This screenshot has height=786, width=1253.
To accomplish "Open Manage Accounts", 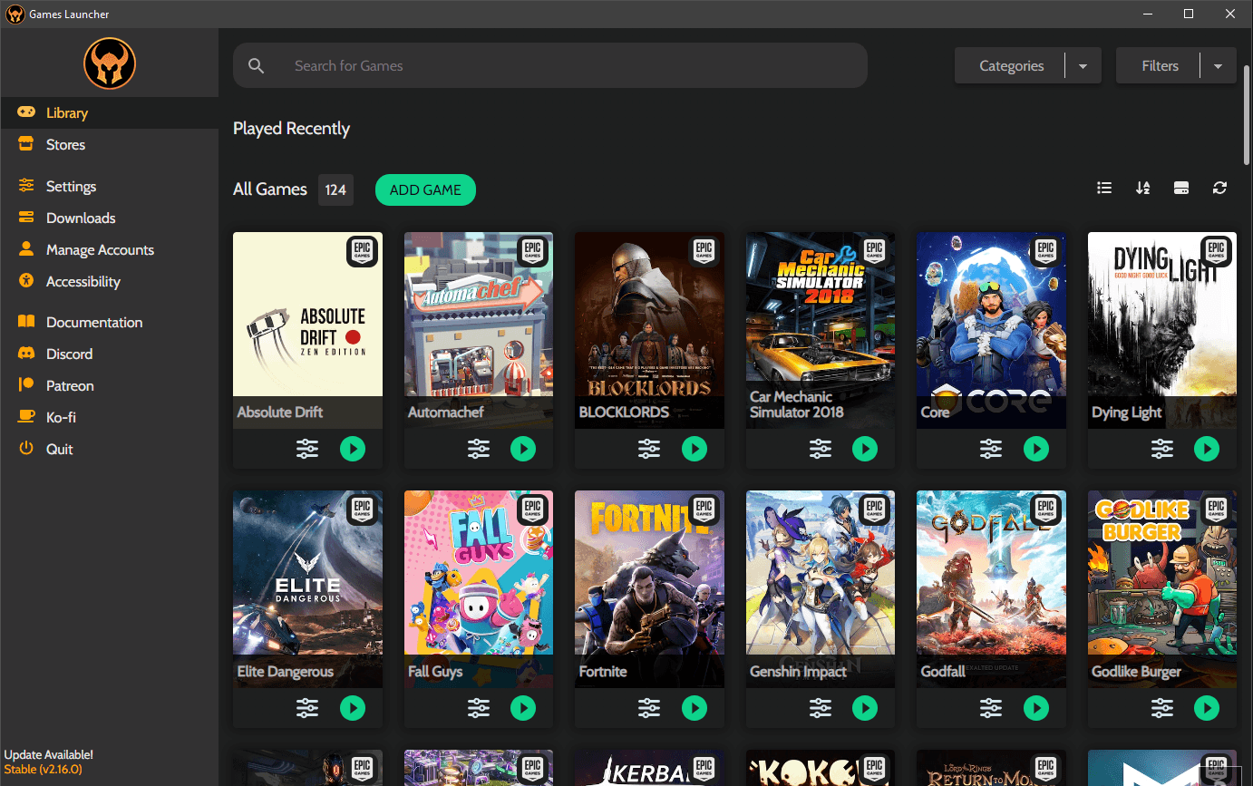I will 109,250.
